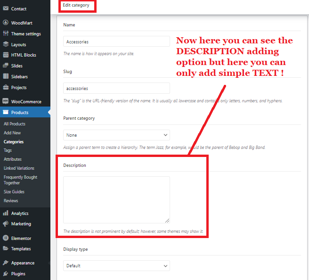The height and width of the screenshot is (280, 309).
Task: Click the Slug field containing accessories
Action: 116,88
